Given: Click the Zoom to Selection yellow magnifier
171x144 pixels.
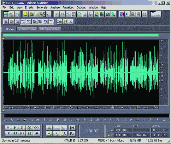Looking at the screenshot, I should (x=49, y=133).
